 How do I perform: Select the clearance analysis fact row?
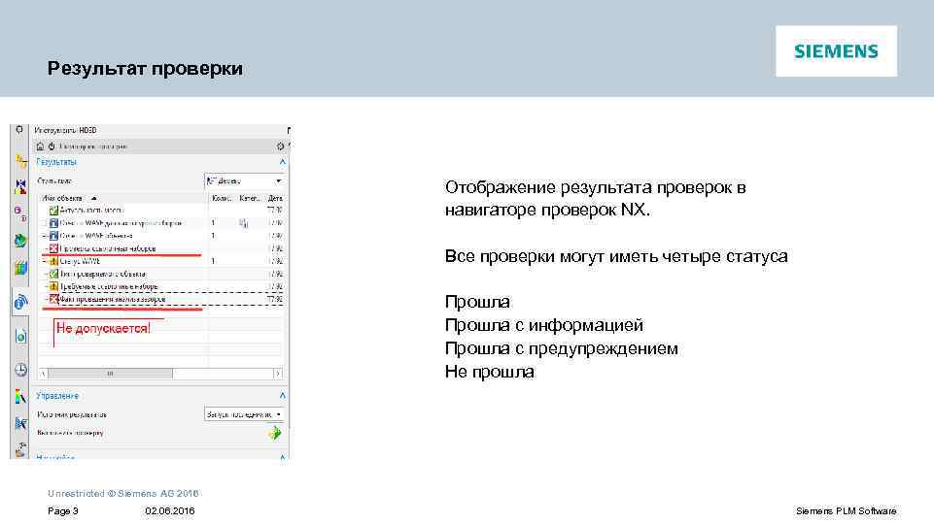[x=162, y=299]
